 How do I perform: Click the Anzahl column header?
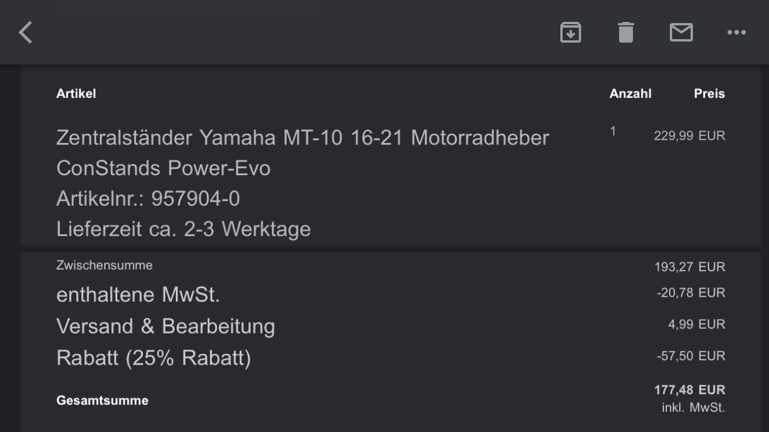(x=630, y=93)
